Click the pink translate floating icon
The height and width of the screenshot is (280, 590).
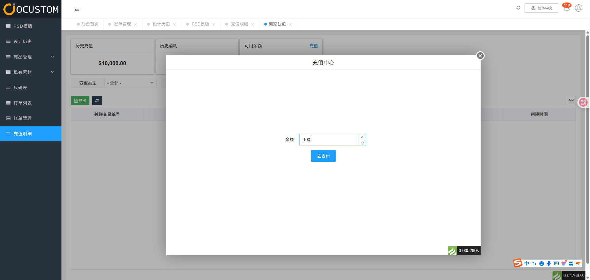click(583, 102)
